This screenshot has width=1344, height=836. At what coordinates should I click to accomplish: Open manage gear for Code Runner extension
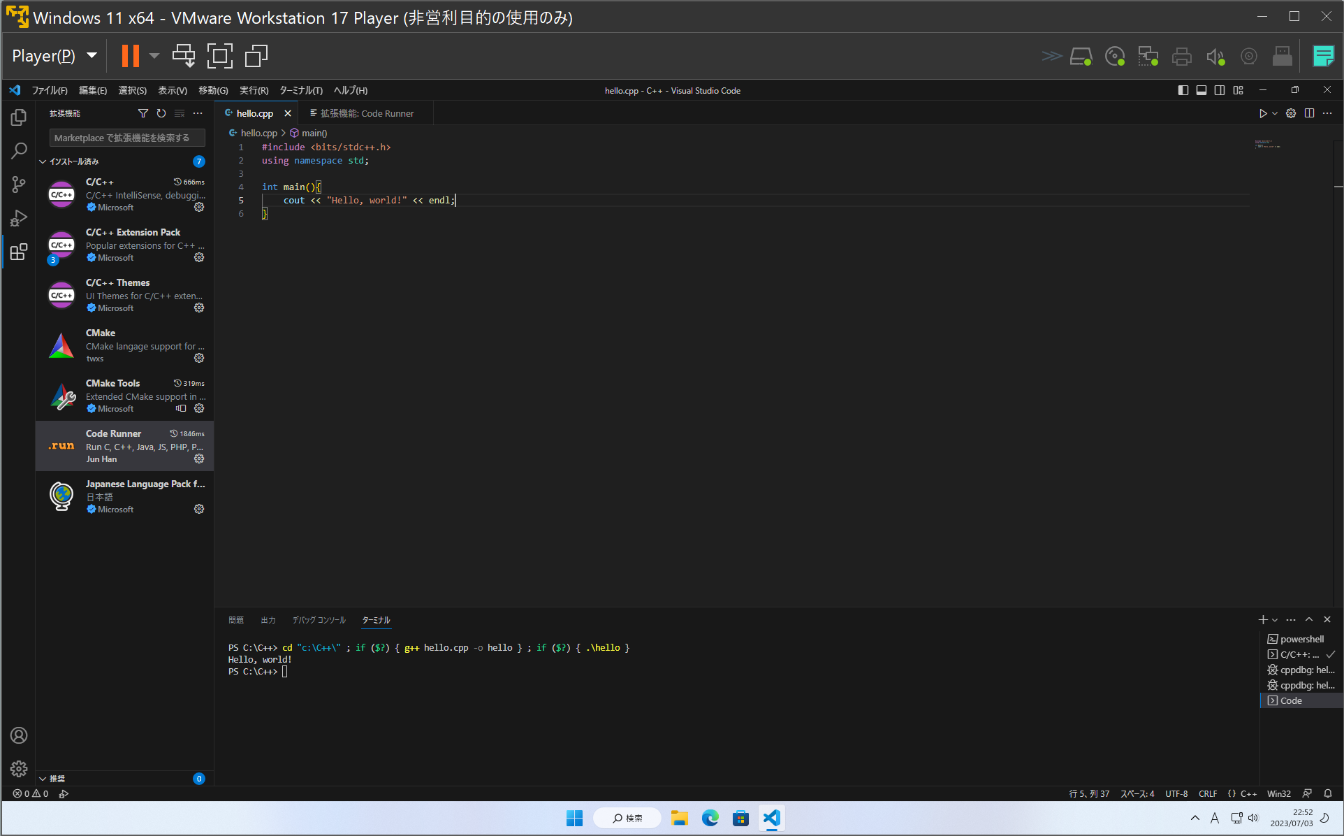click(x=199, y=459)
